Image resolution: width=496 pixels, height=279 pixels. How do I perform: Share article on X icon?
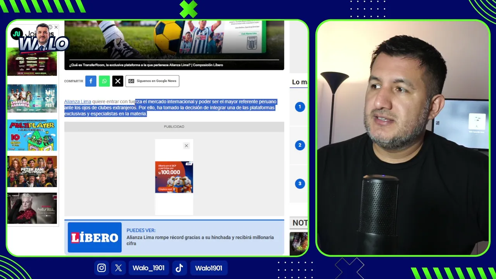(x=118, y=81)
